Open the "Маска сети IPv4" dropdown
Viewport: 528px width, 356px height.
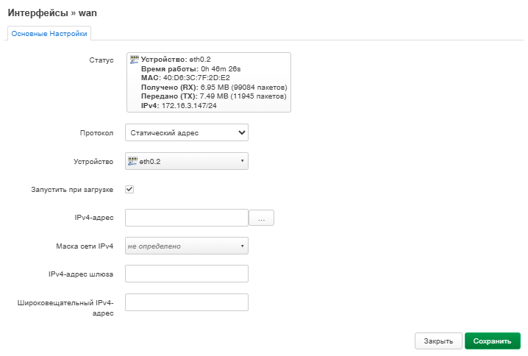(x=187, y=246)
